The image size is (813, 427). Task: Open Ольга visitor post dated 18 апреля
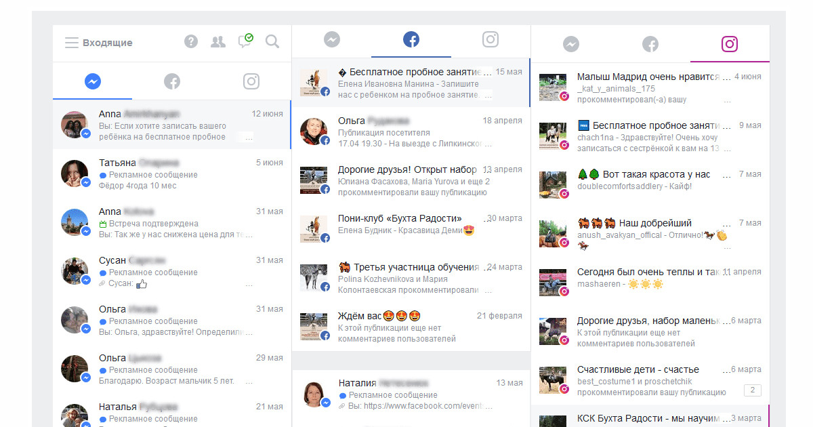point(411,131)
